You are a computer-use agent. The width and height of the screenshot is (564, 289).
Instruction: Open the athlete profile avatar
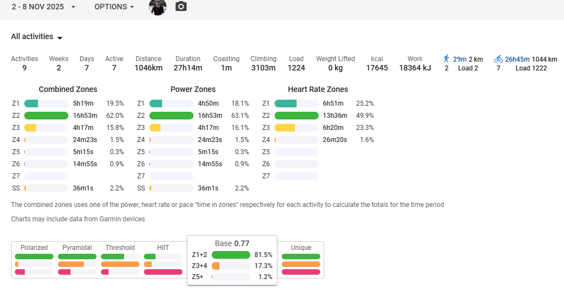[158, 7]
